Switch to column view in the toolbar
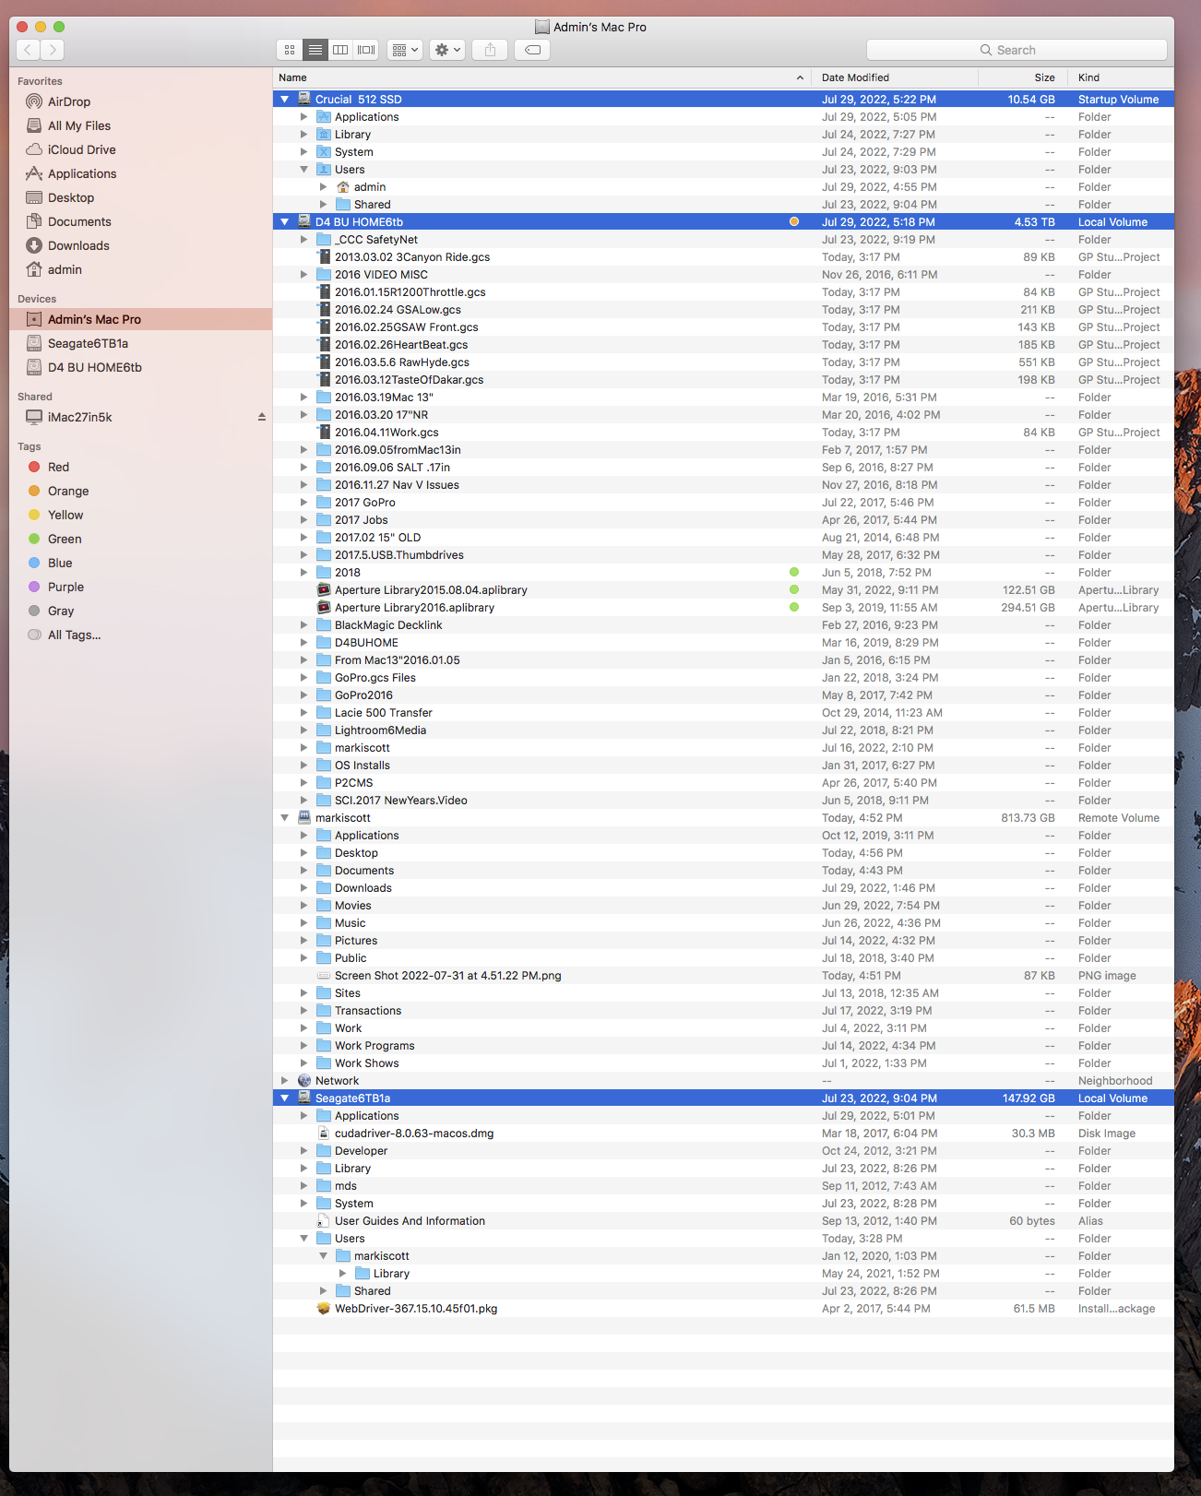 340,50
